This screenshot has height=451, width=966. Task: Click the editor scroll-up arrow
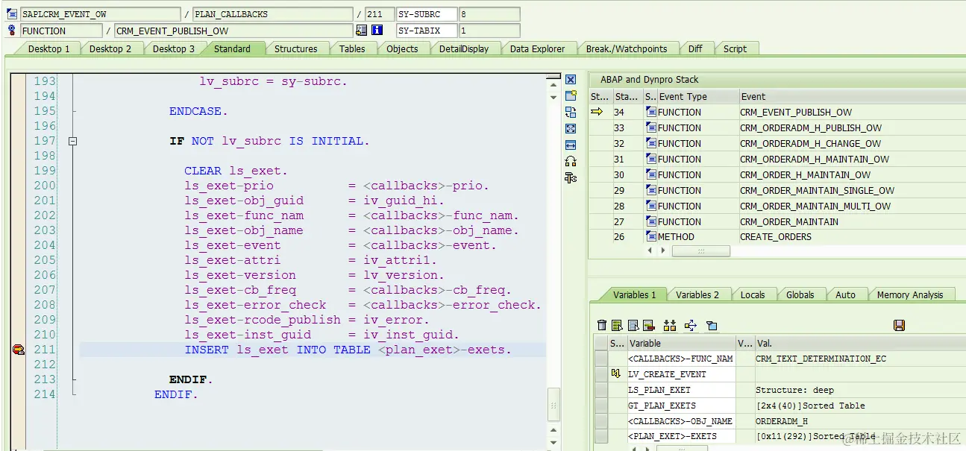[553, 85]
